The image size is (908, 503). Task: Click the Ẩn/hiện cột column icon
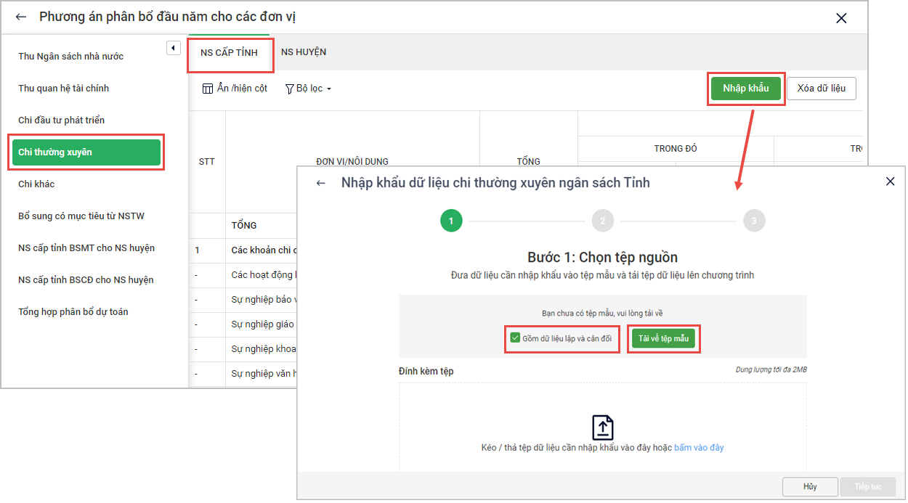click(x=208, y=89)
